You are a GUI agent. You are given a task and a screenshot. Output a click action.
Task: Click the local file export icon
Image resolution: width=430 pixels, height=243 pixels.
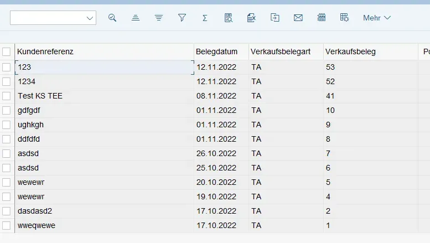coord(275,18)
